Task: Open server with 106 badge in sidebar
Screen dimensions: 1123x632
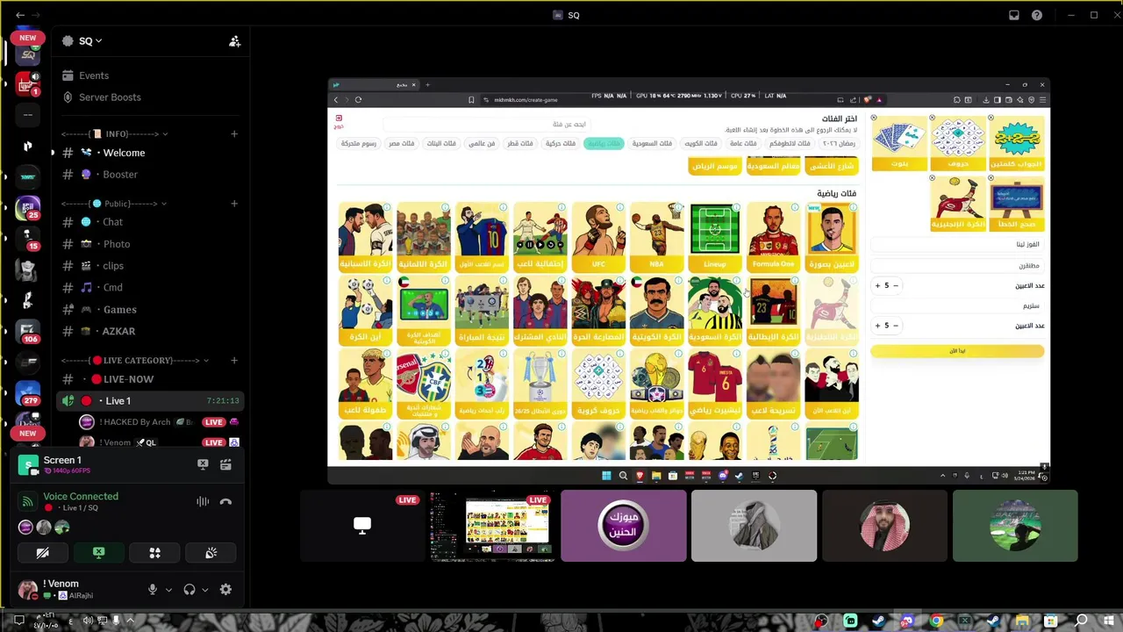Action: pos(28,331)
